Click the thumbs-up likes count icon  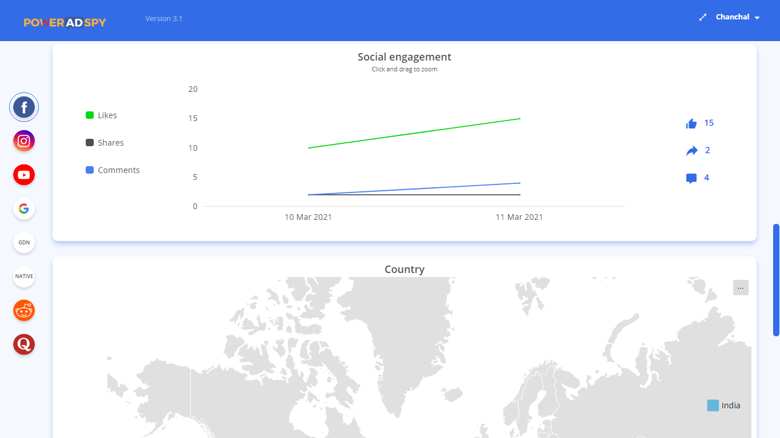(x=691, y=123)
